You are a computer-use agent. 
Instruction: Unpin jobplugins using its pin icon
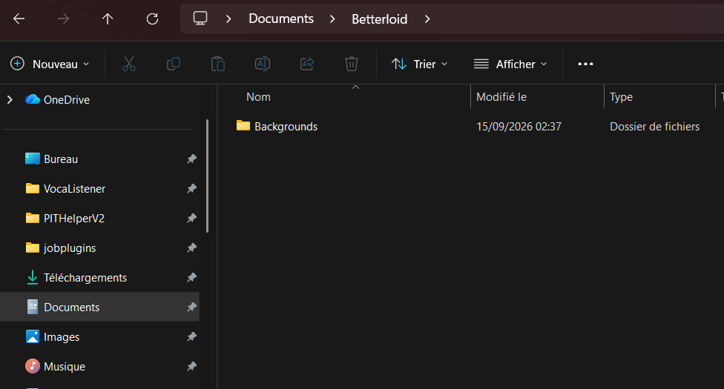tap(191, 247)
